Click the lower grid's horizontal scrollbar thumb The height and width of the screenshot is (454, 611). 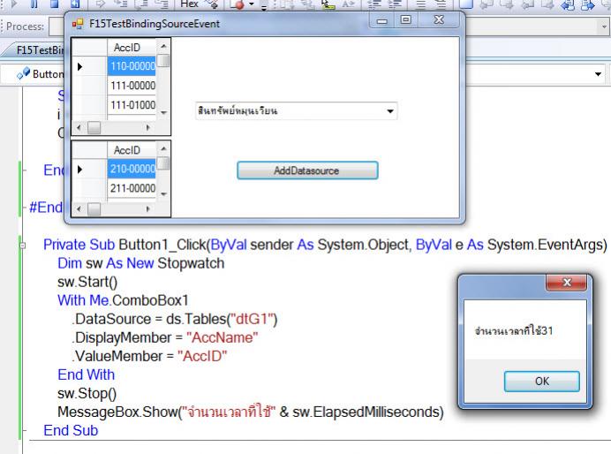[x=94, y=209]
